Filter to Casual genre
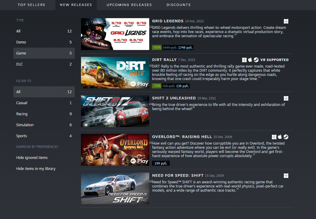The height and width of the screenshot is (219, 316). point(44,103)
